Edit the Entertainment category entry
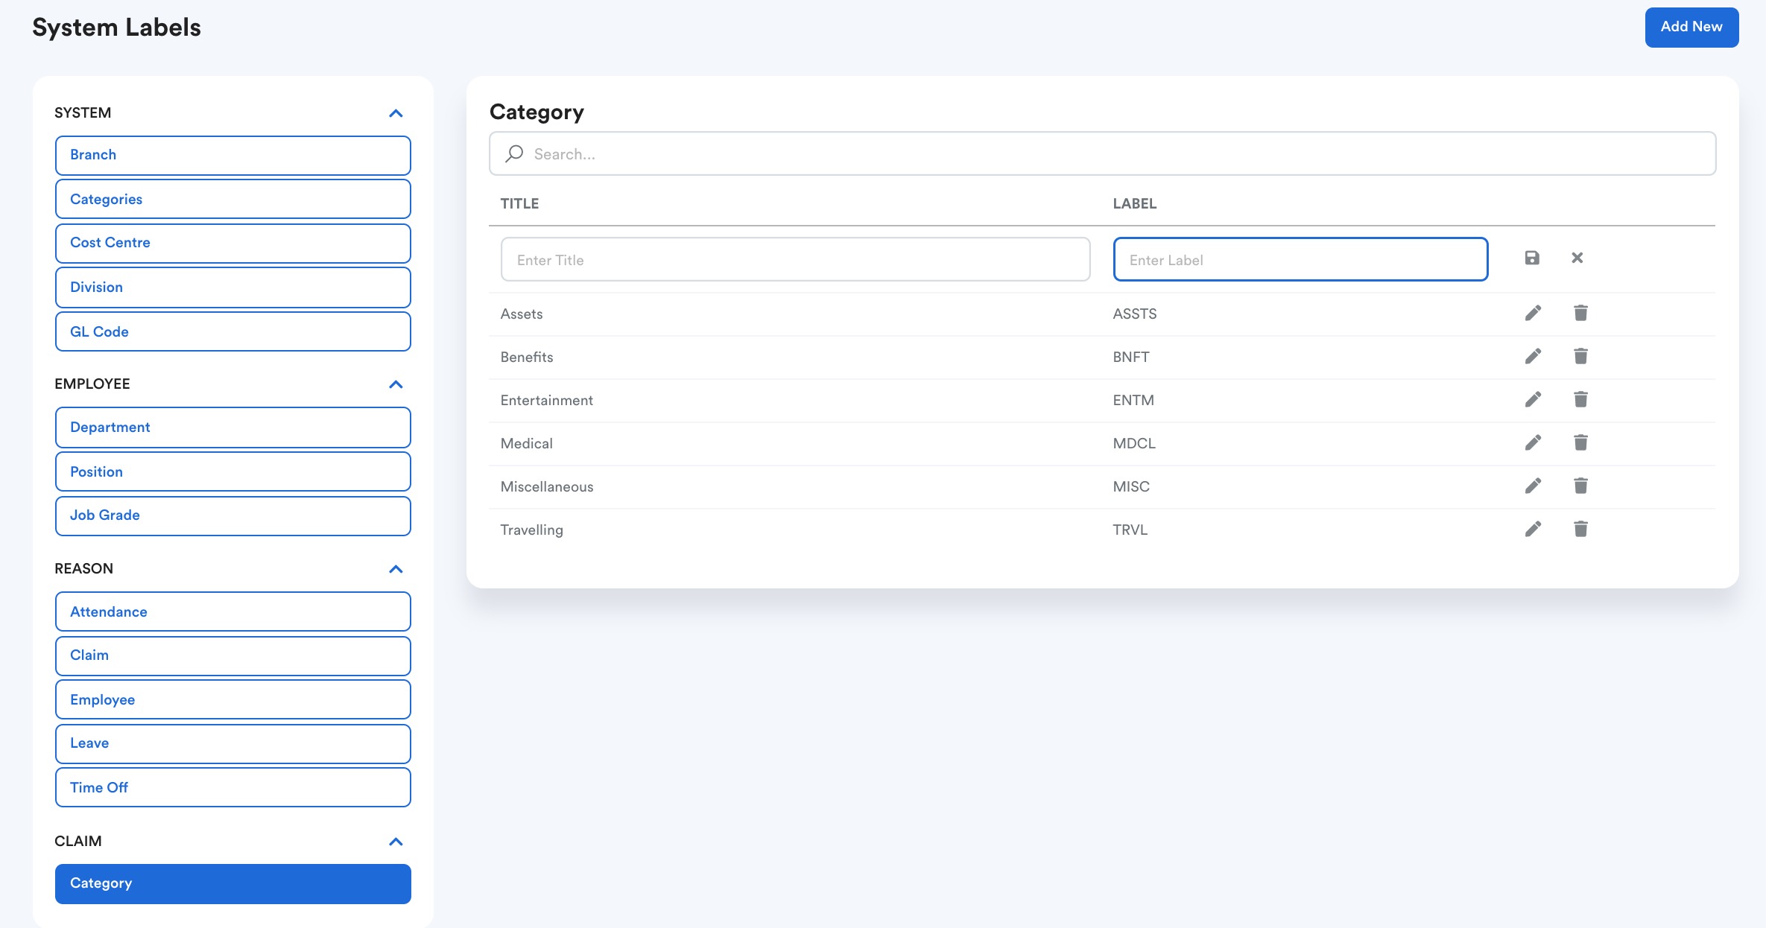This screenshot has height=928, width=1766. tap(1533, 399)
